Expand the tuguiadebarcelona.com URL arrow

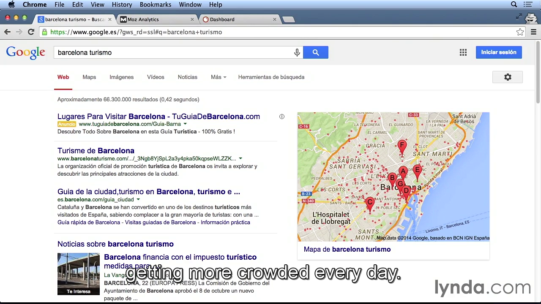point(185,124)
